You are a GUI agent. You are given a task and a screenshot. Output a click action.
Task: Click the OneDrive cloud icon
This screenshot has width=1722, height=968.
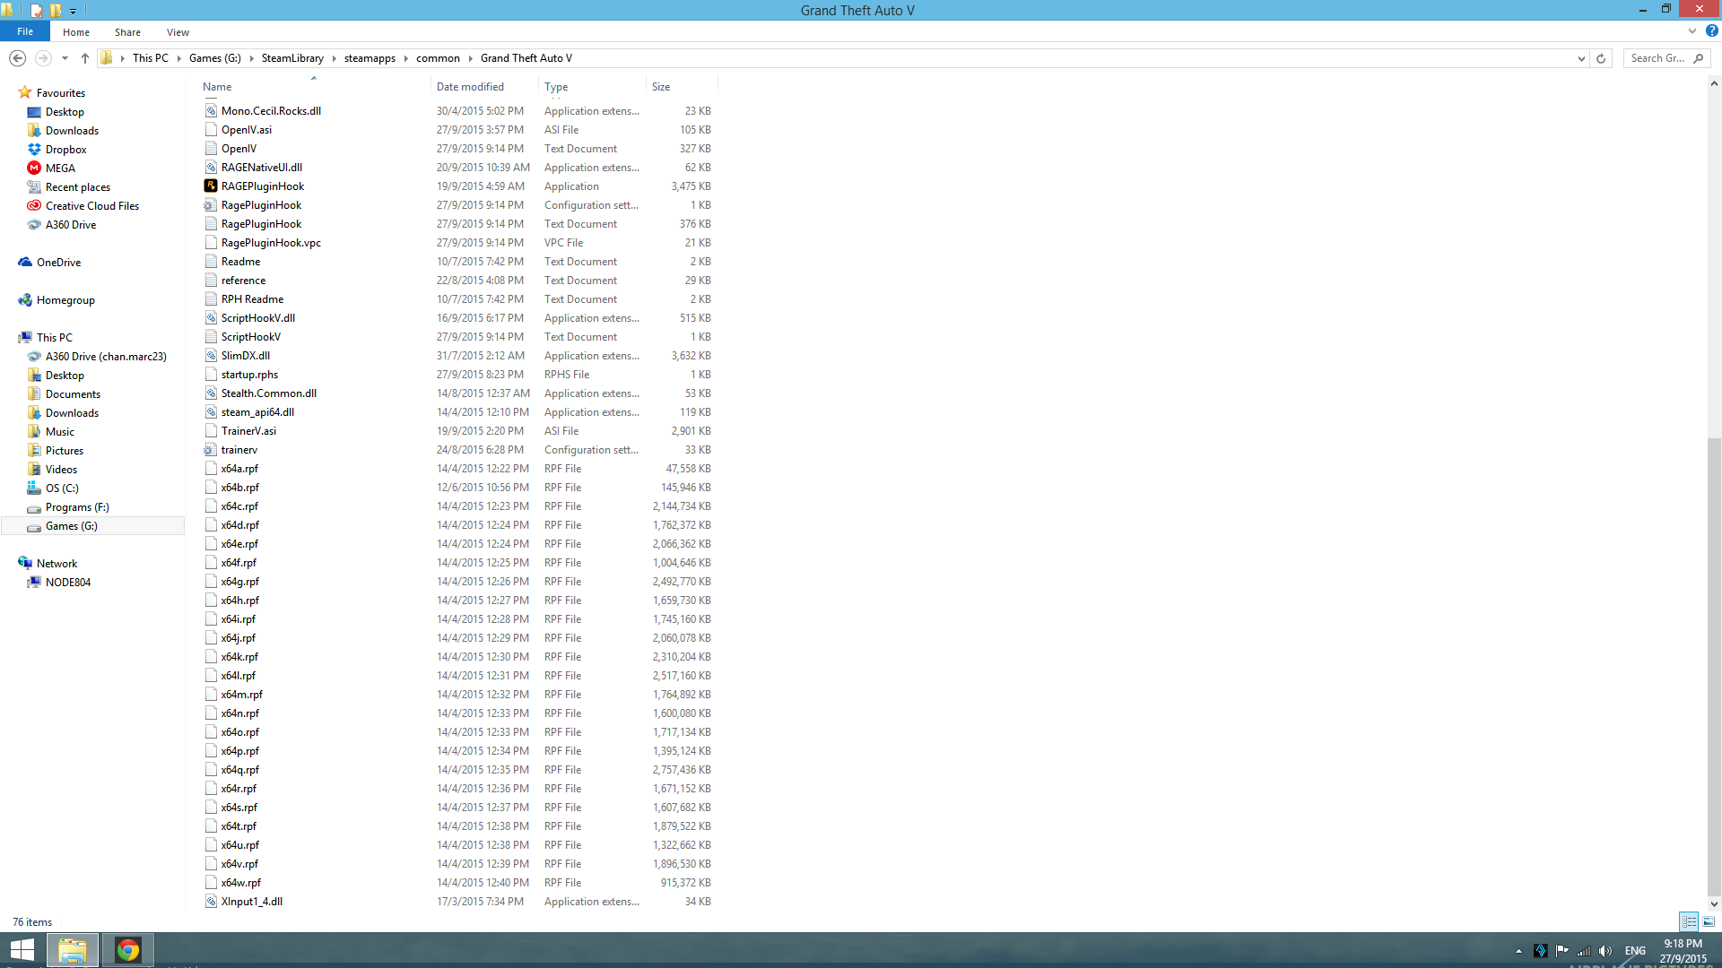25,263
